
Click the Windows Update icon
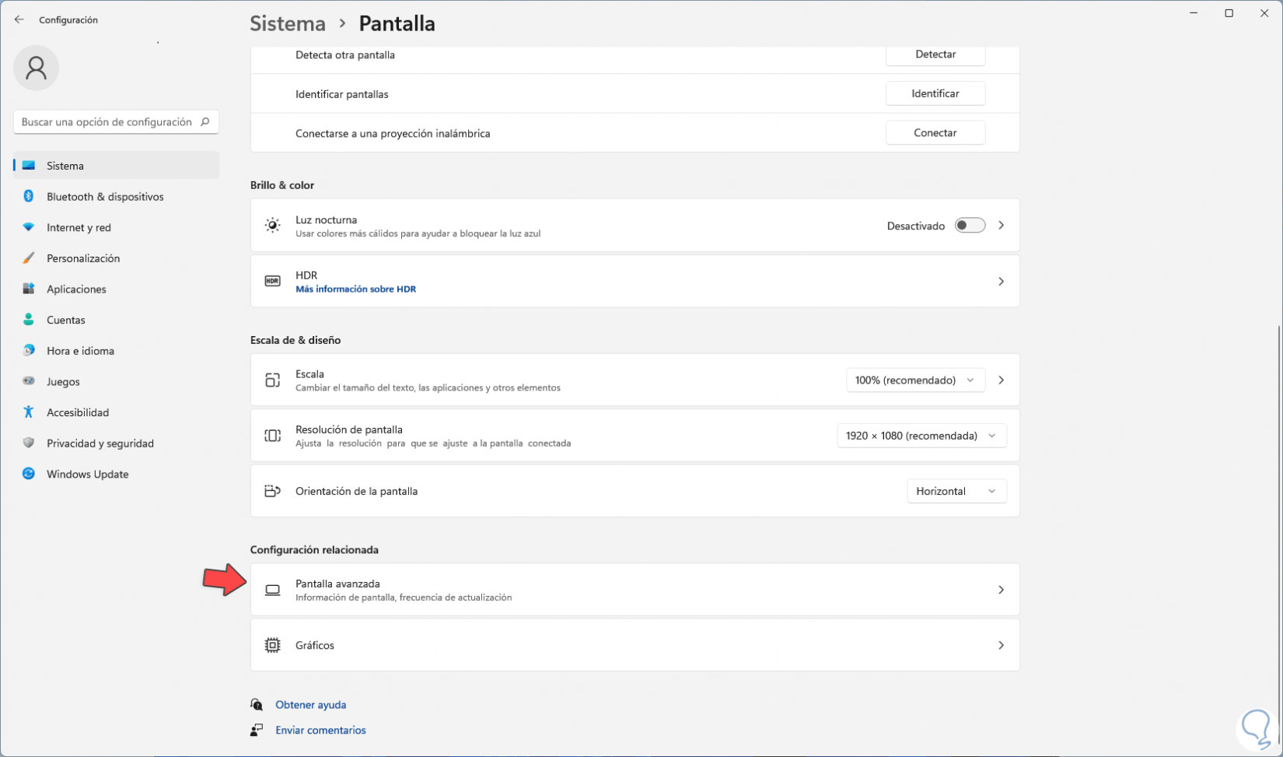(x=29, y=474)
